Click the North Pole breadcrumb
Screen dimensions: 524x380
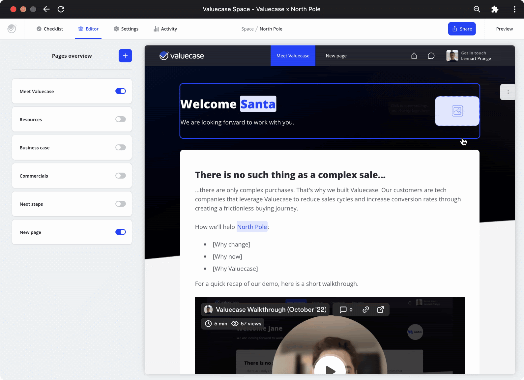click(271, 29)
